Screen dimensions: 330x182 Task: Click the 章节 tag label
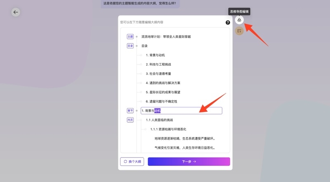[130, 110]
